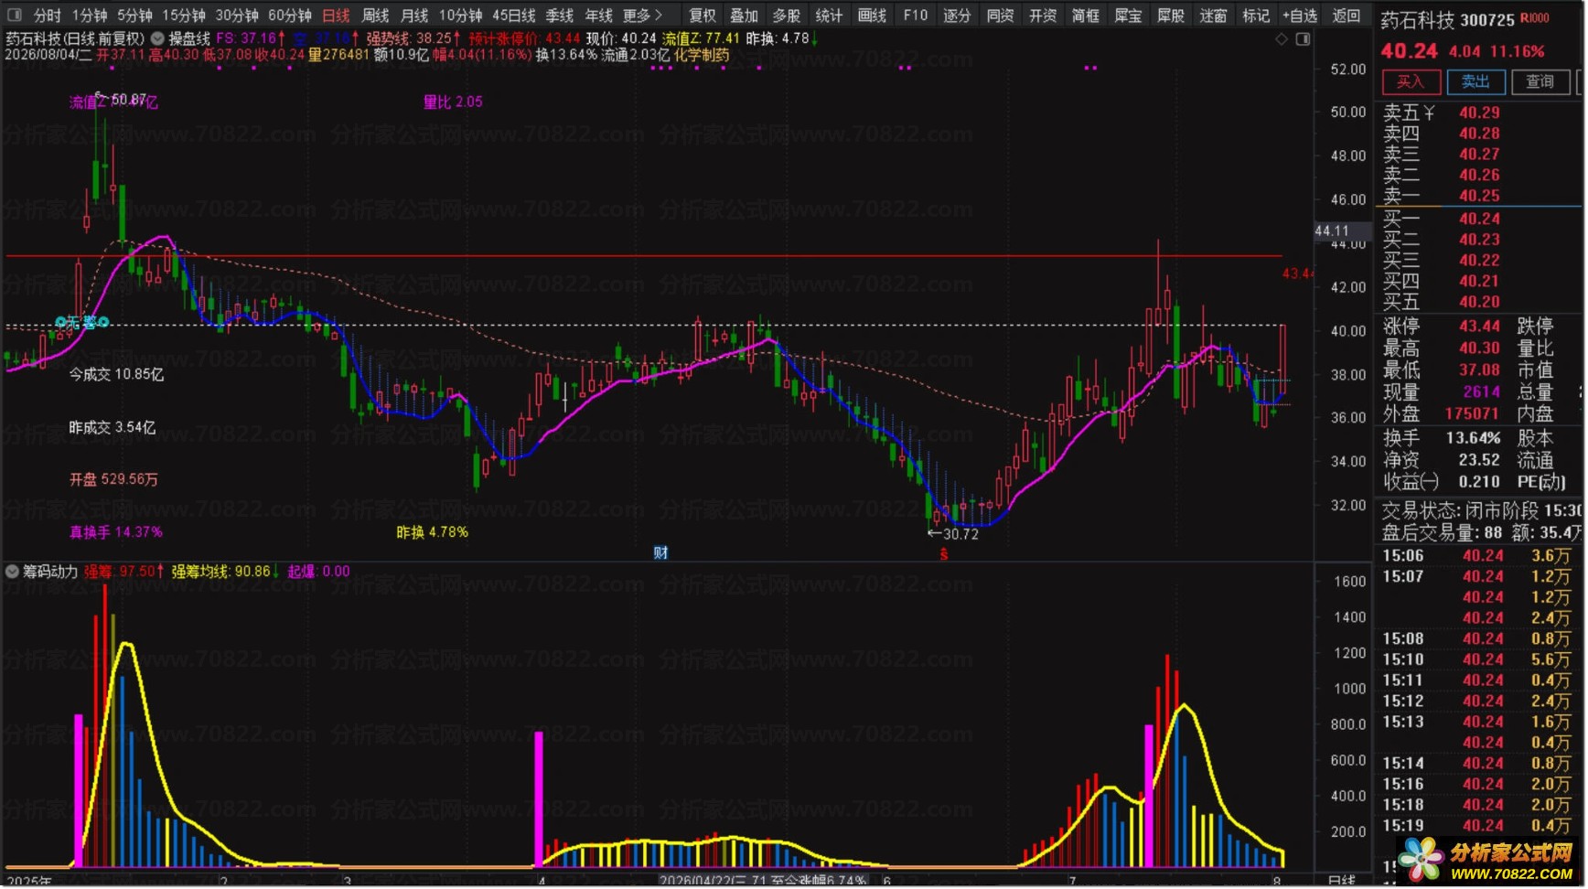
Task: Select the 45日线 period tab
Action: pyautogui.click(x=513, y=16)
